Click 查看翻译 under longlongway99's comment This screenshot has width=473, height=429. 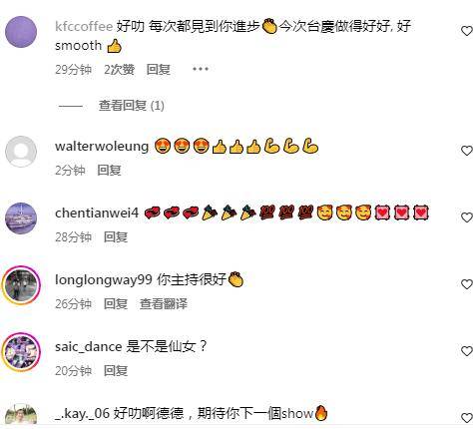tap(164, 304)
